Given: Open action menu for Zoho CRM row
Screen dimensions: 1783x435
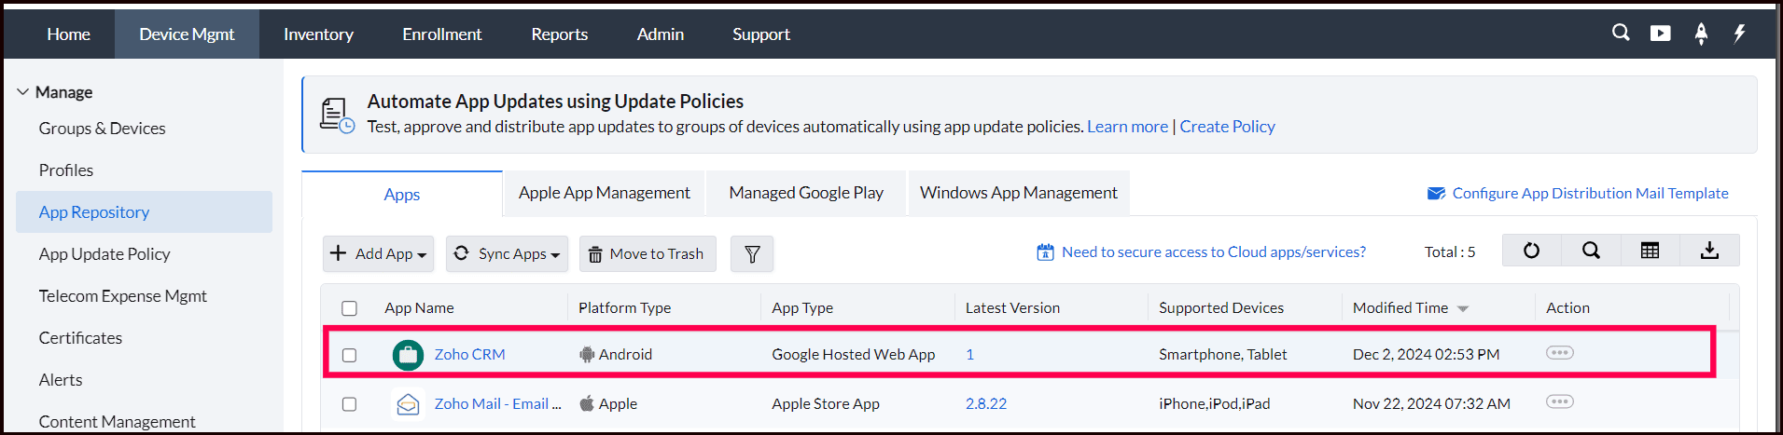Looking at the screenshot, I should [x=1559, y=353].
